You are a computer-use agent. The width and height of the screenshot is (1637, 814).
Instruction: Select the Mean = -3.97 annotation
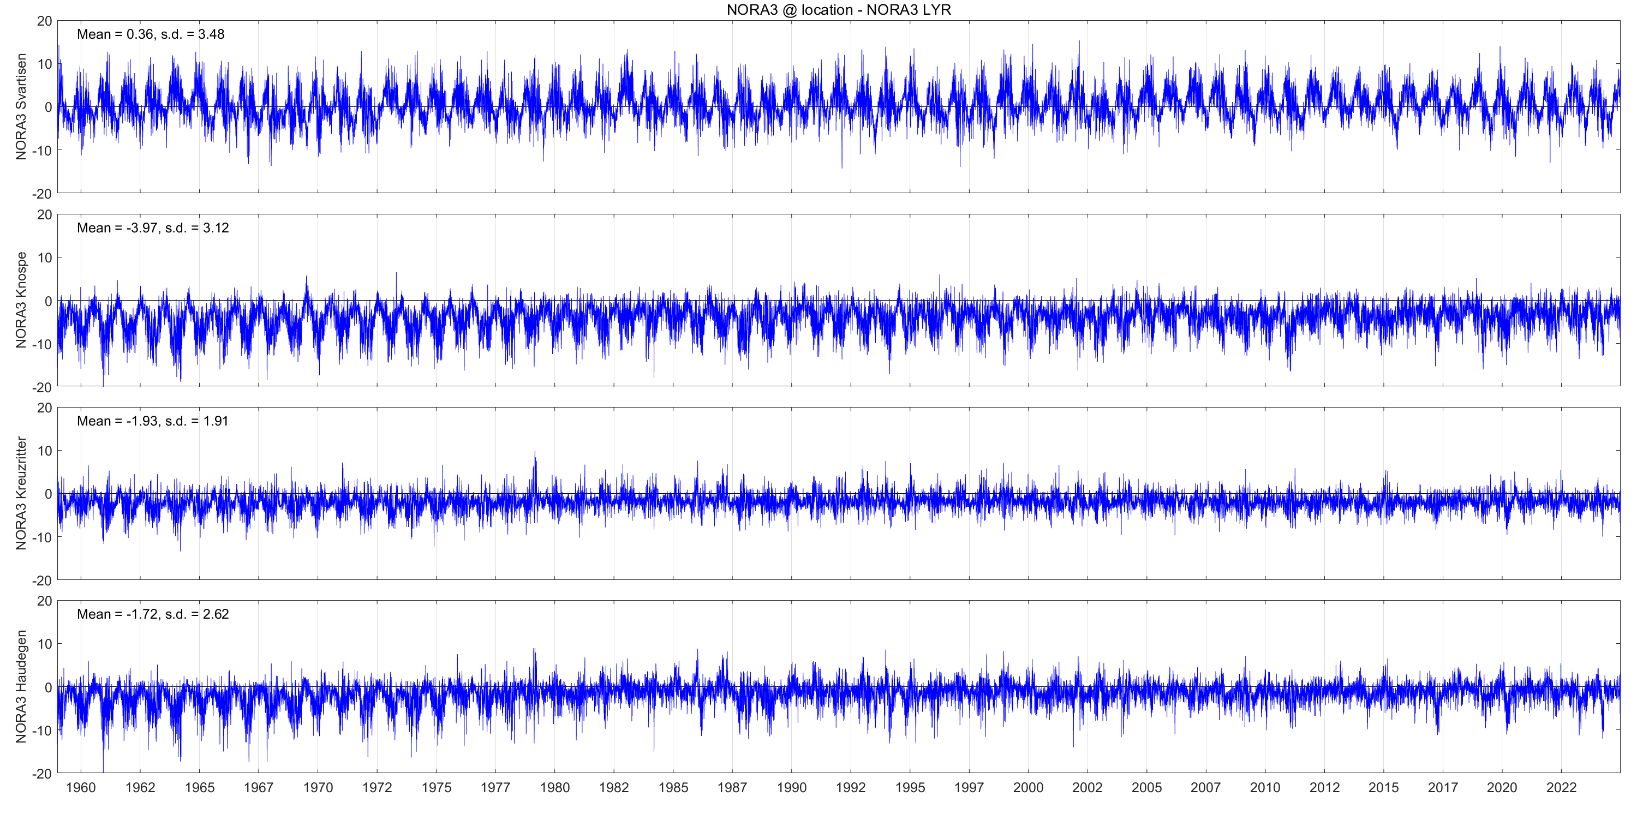[153, 228]
